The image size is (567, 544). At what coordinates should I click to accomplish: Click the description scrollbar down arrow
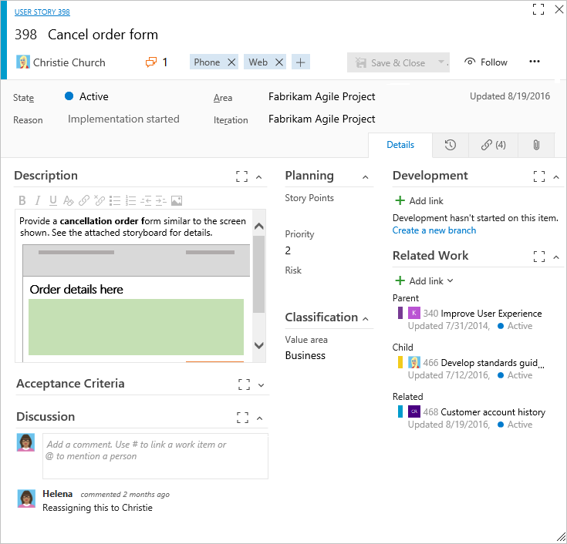pos(259,345)
